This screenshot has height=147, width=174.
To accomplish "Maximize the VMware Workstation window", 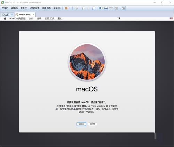I will pos(162,2).
